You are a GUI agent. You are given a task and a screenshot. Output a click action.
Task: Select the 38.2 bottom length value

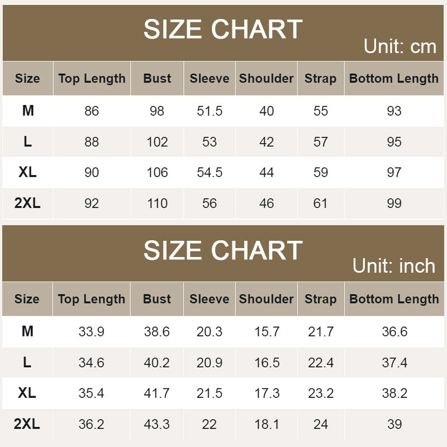point(394,393)
